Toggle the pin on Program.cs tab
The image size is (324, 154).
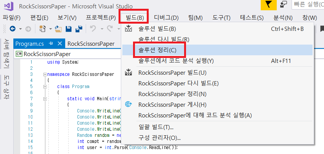51,43
